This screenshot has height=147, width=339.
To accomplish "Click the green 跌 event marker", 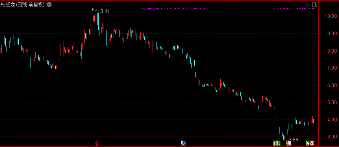I will [278, 143].
